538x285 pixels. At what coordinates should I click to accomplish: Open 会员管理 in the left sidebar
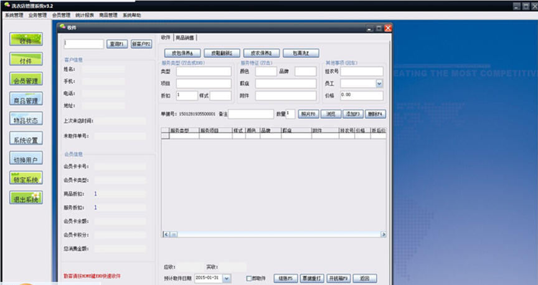coord(26,79)
